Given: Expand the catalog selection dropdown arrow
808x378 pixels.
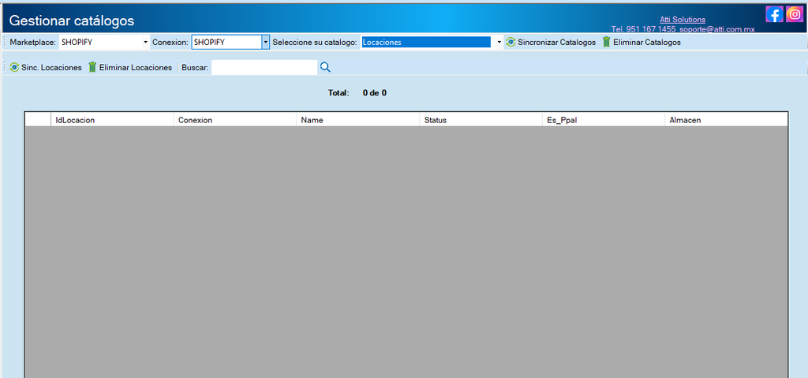Looking at the screenshot, I should click(499, 43).
